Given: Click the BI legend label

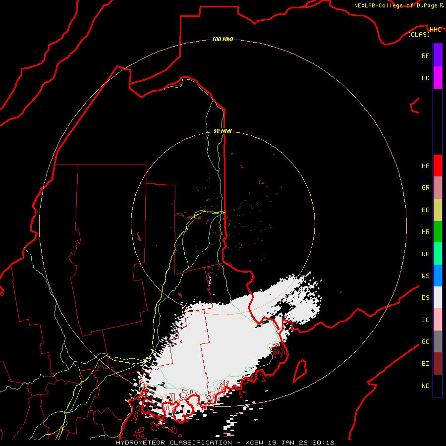Looking at the screenshot, I should (x=425, y=364).
